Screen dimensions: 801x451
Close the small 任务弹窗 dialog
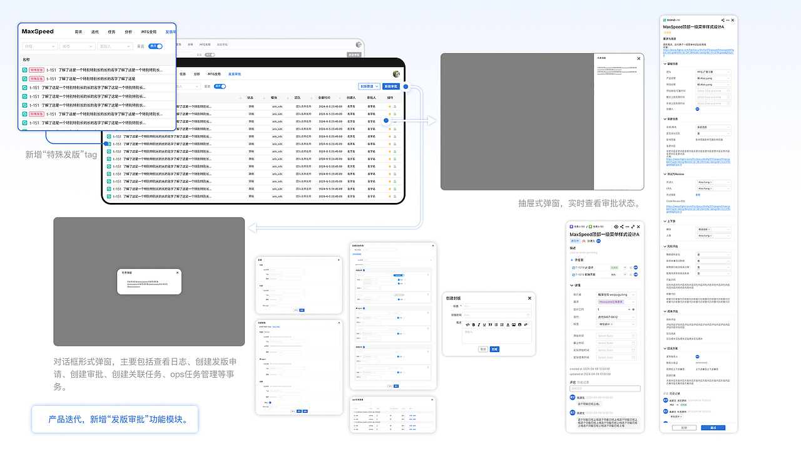click(177, 272)
